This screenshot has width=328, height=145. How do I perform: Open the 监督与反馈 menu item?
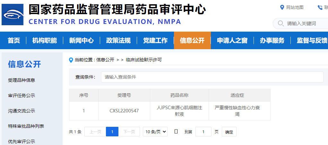312,40
